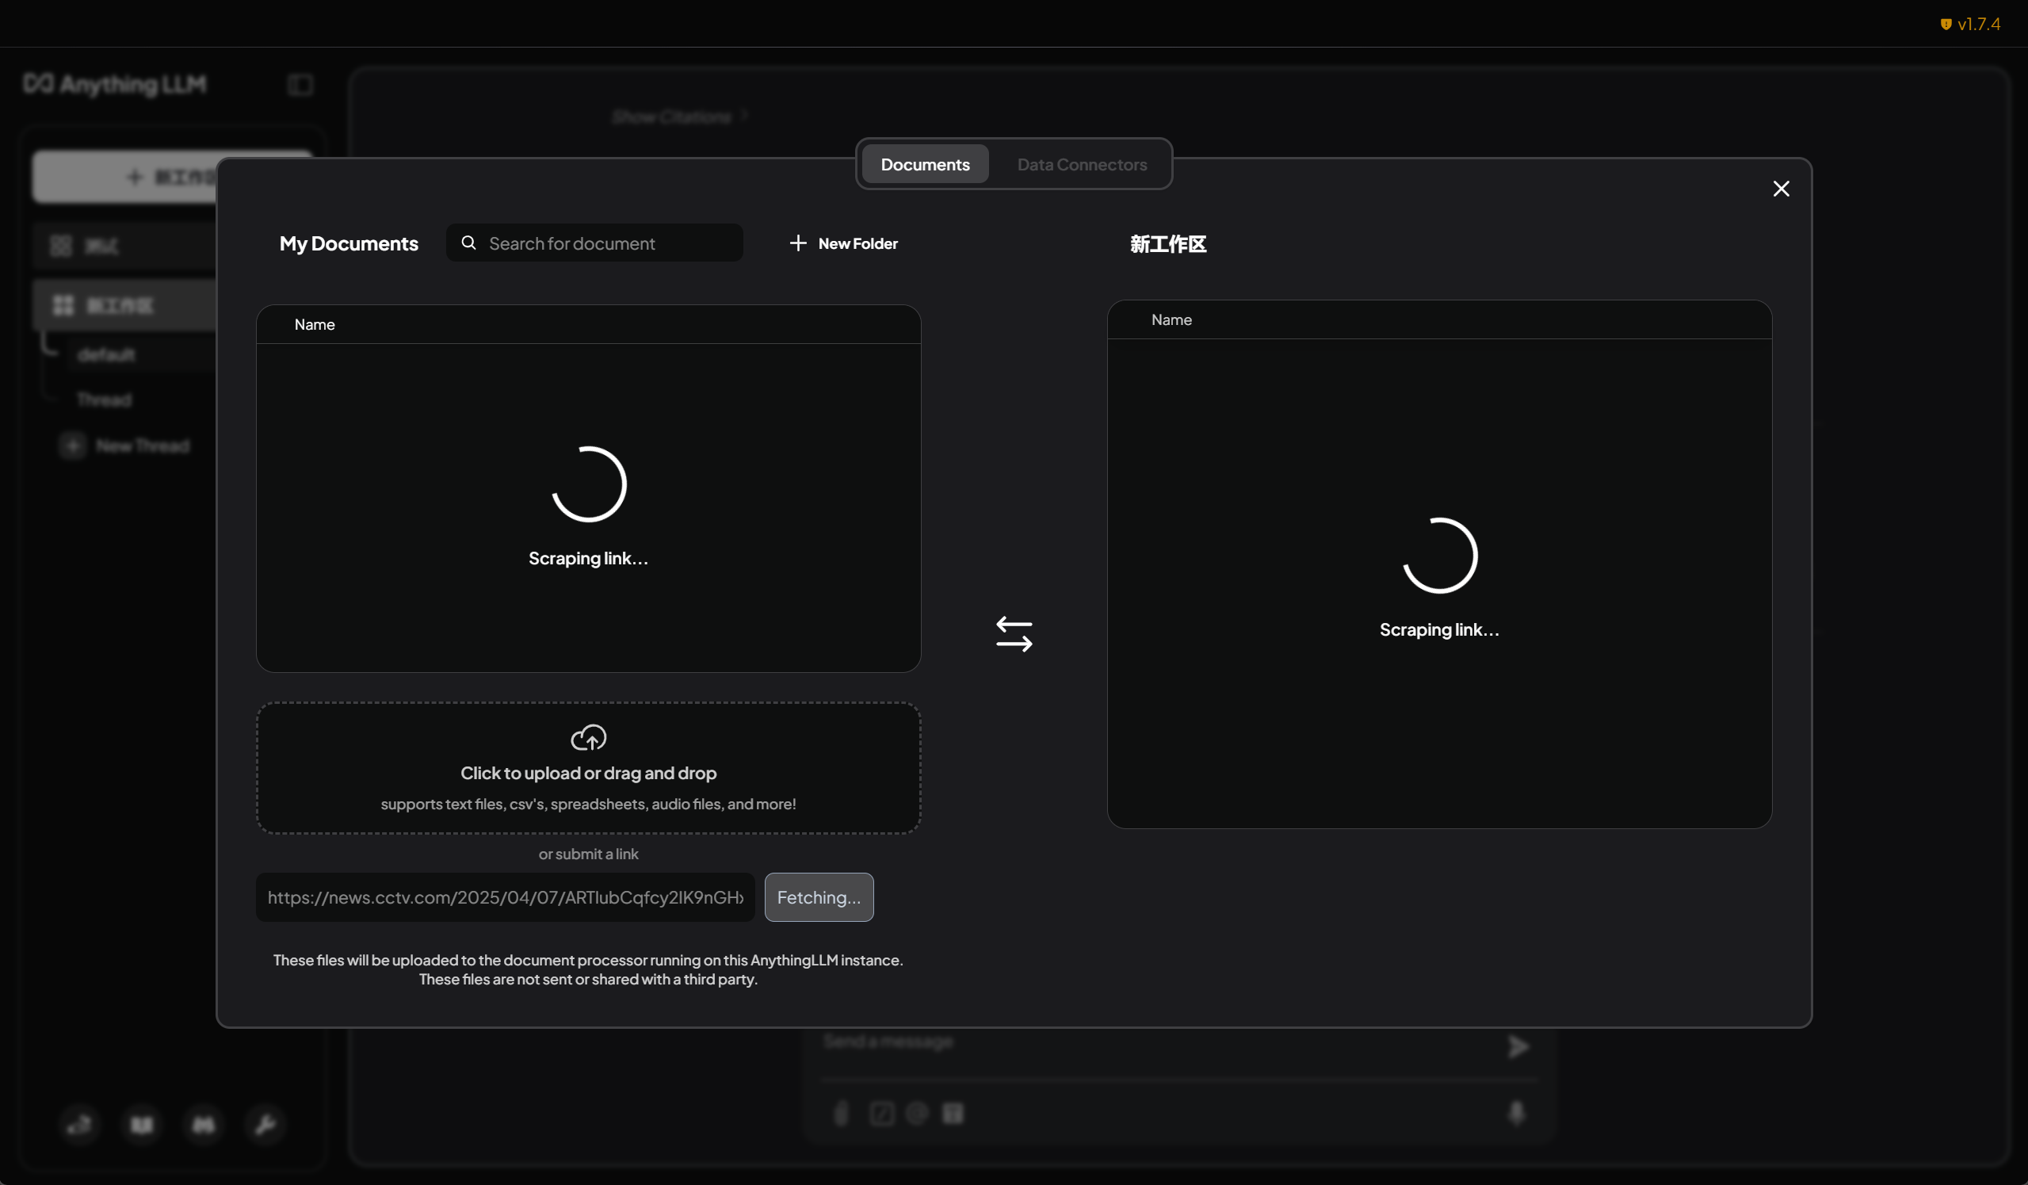This screenshot has height=1185, width=2028.
Task: Click the move-documents transfer arrows icon
Action: [x=1014, y=634]
